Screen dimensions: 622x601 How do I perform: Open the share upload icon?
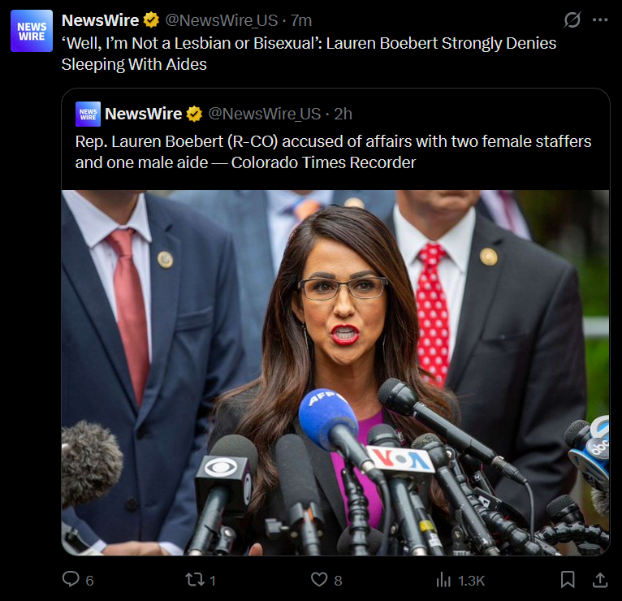click(x=600, y=580)
